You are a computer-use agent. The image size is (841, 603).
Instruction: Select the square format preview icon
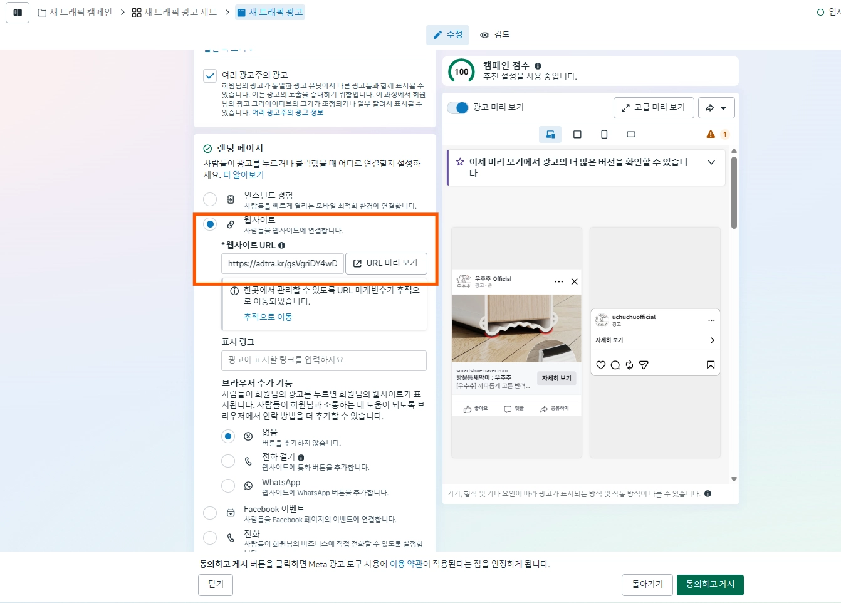click(577, 134)
